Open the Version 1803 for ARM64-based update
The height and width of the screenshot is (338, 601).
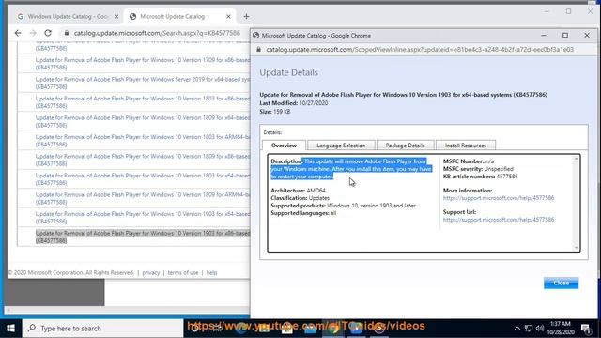pyautogui.click(x=143, y=141)
